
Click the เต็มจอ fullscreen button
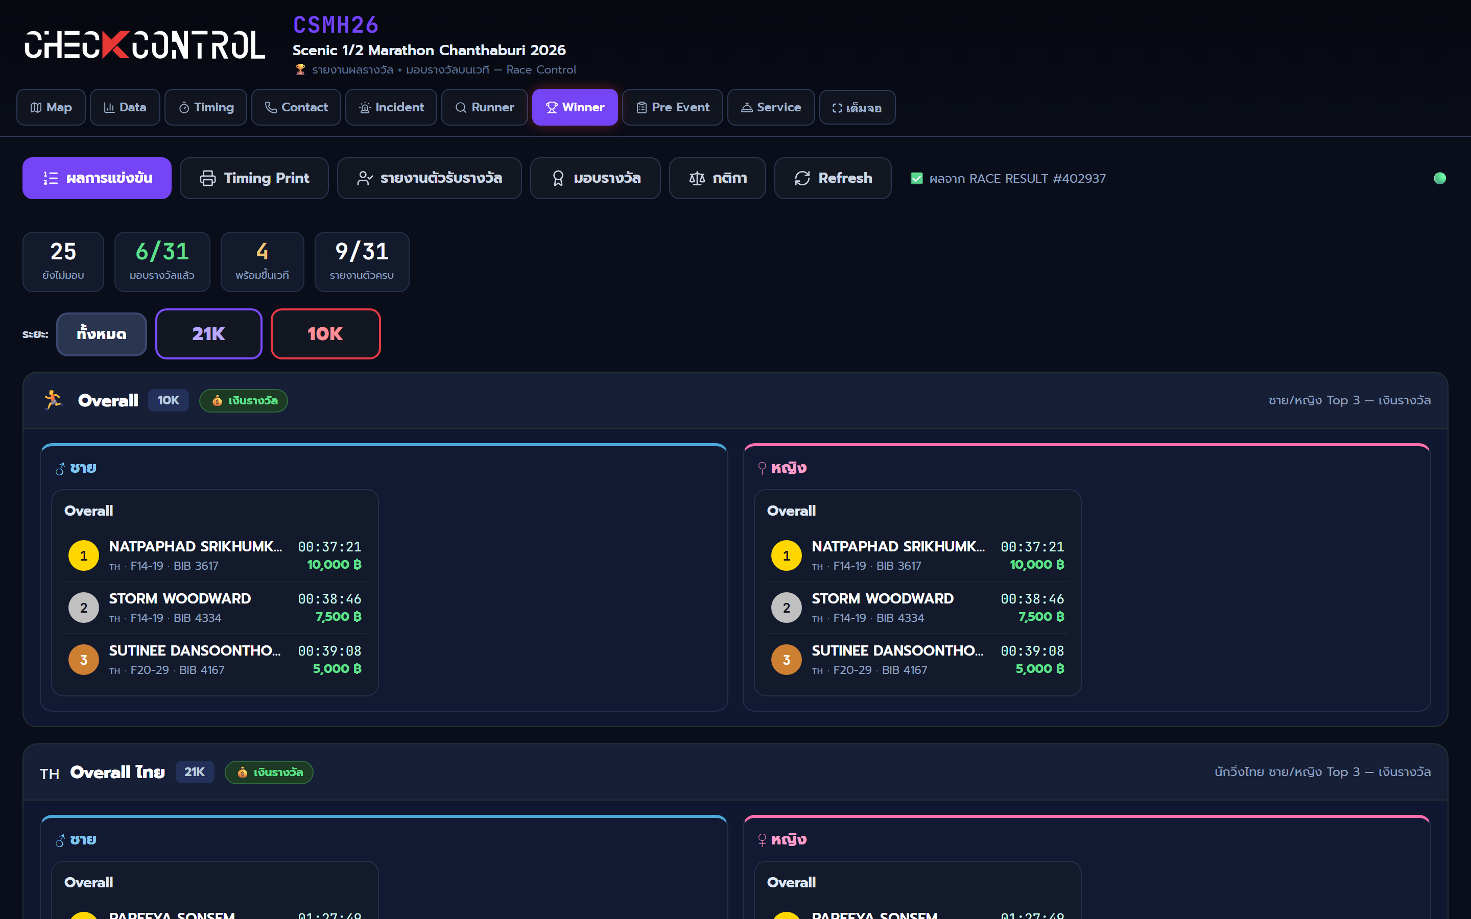coord(857,107)
